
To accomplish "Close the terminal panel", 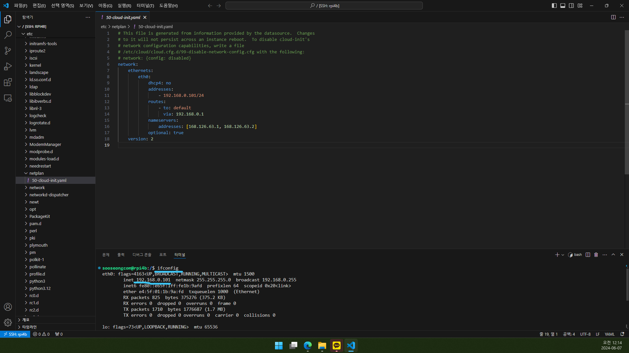I will point(622,255).
